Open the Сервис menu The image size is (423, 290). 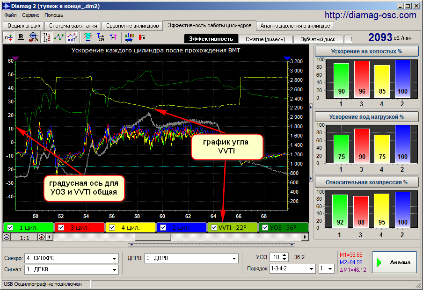30,15
